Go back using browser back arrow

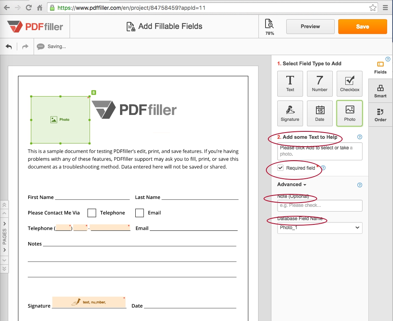[x=7, y=8]
